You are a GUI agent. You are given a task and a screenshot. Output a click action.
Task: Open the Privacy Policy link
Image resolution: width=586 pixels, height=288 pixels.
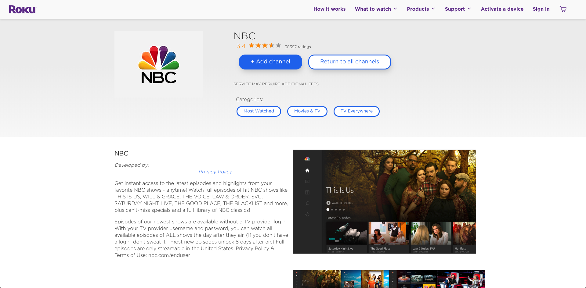click(x=215, y=172)
